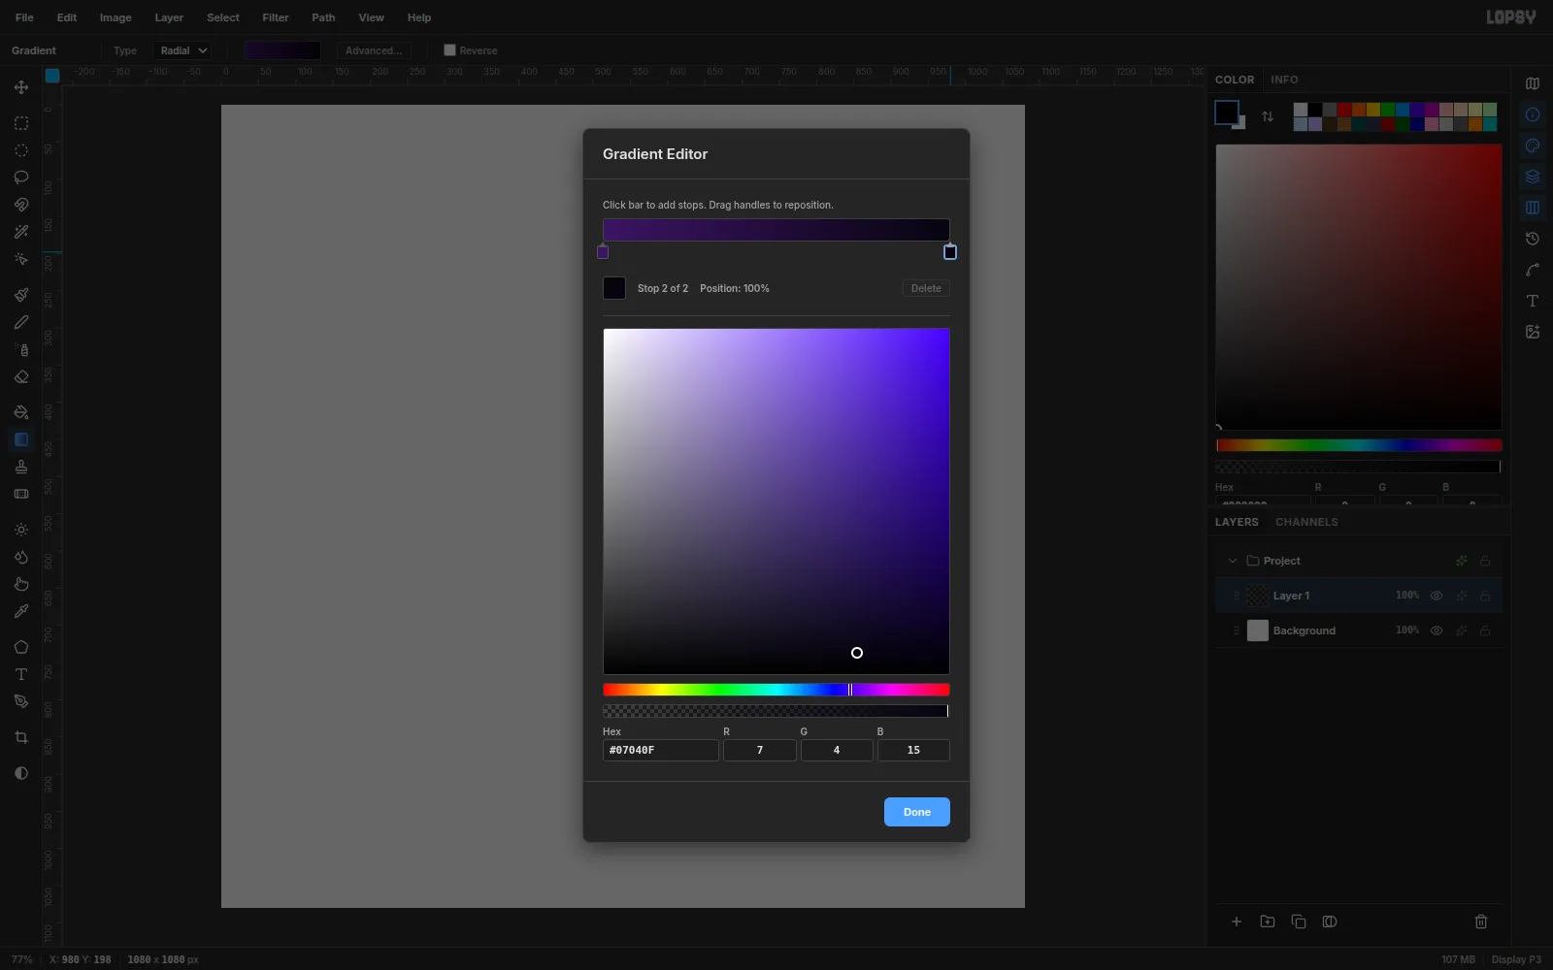Open the gradient Type dropdown
The height and width of the screenshot is (970, 1553).
click(x=182, y=50)
